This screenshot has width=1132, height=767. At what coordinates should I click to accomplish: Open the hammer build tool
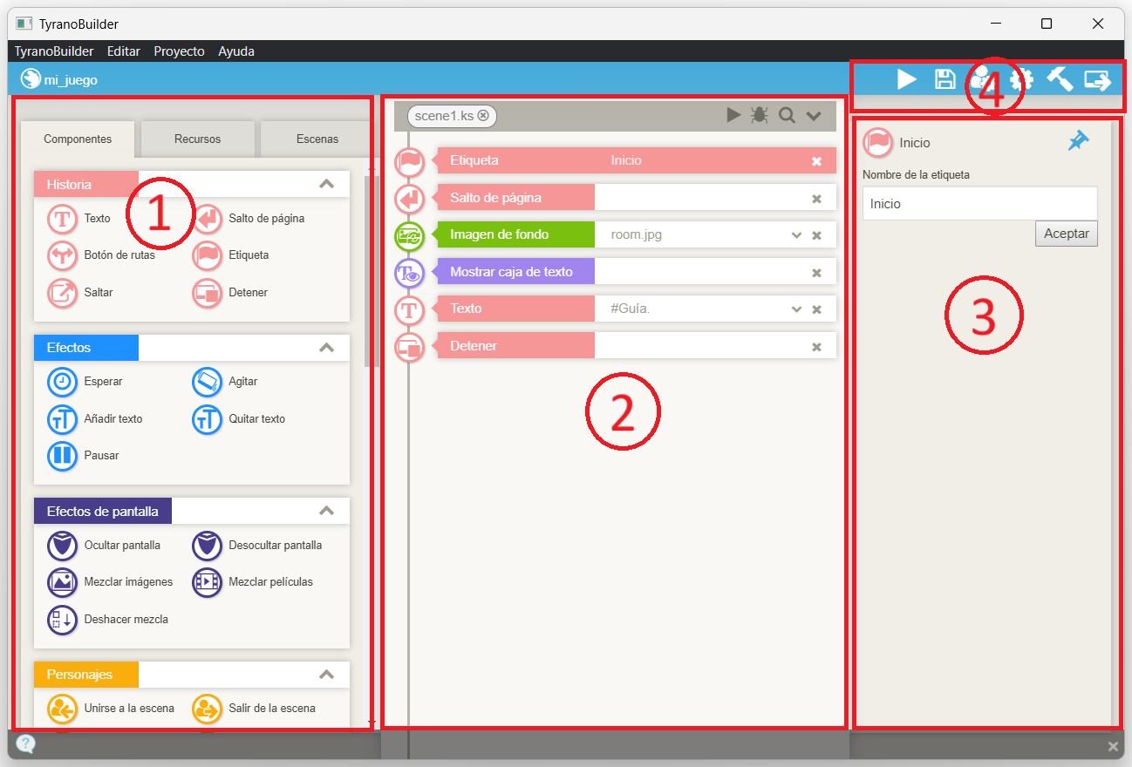(1060, 79)
